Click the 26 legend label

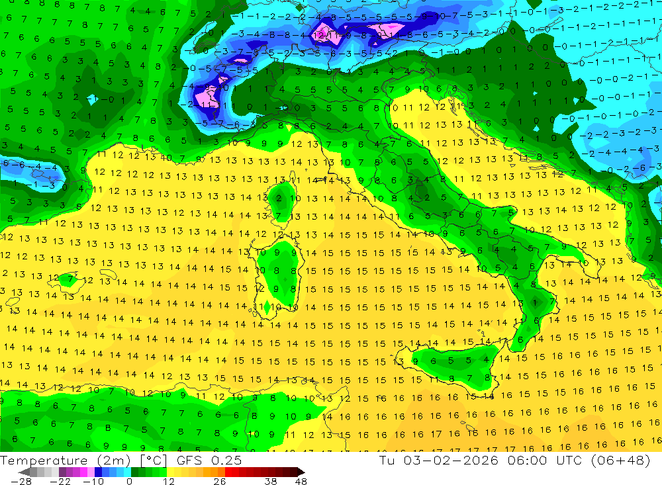tap(220, 482)
